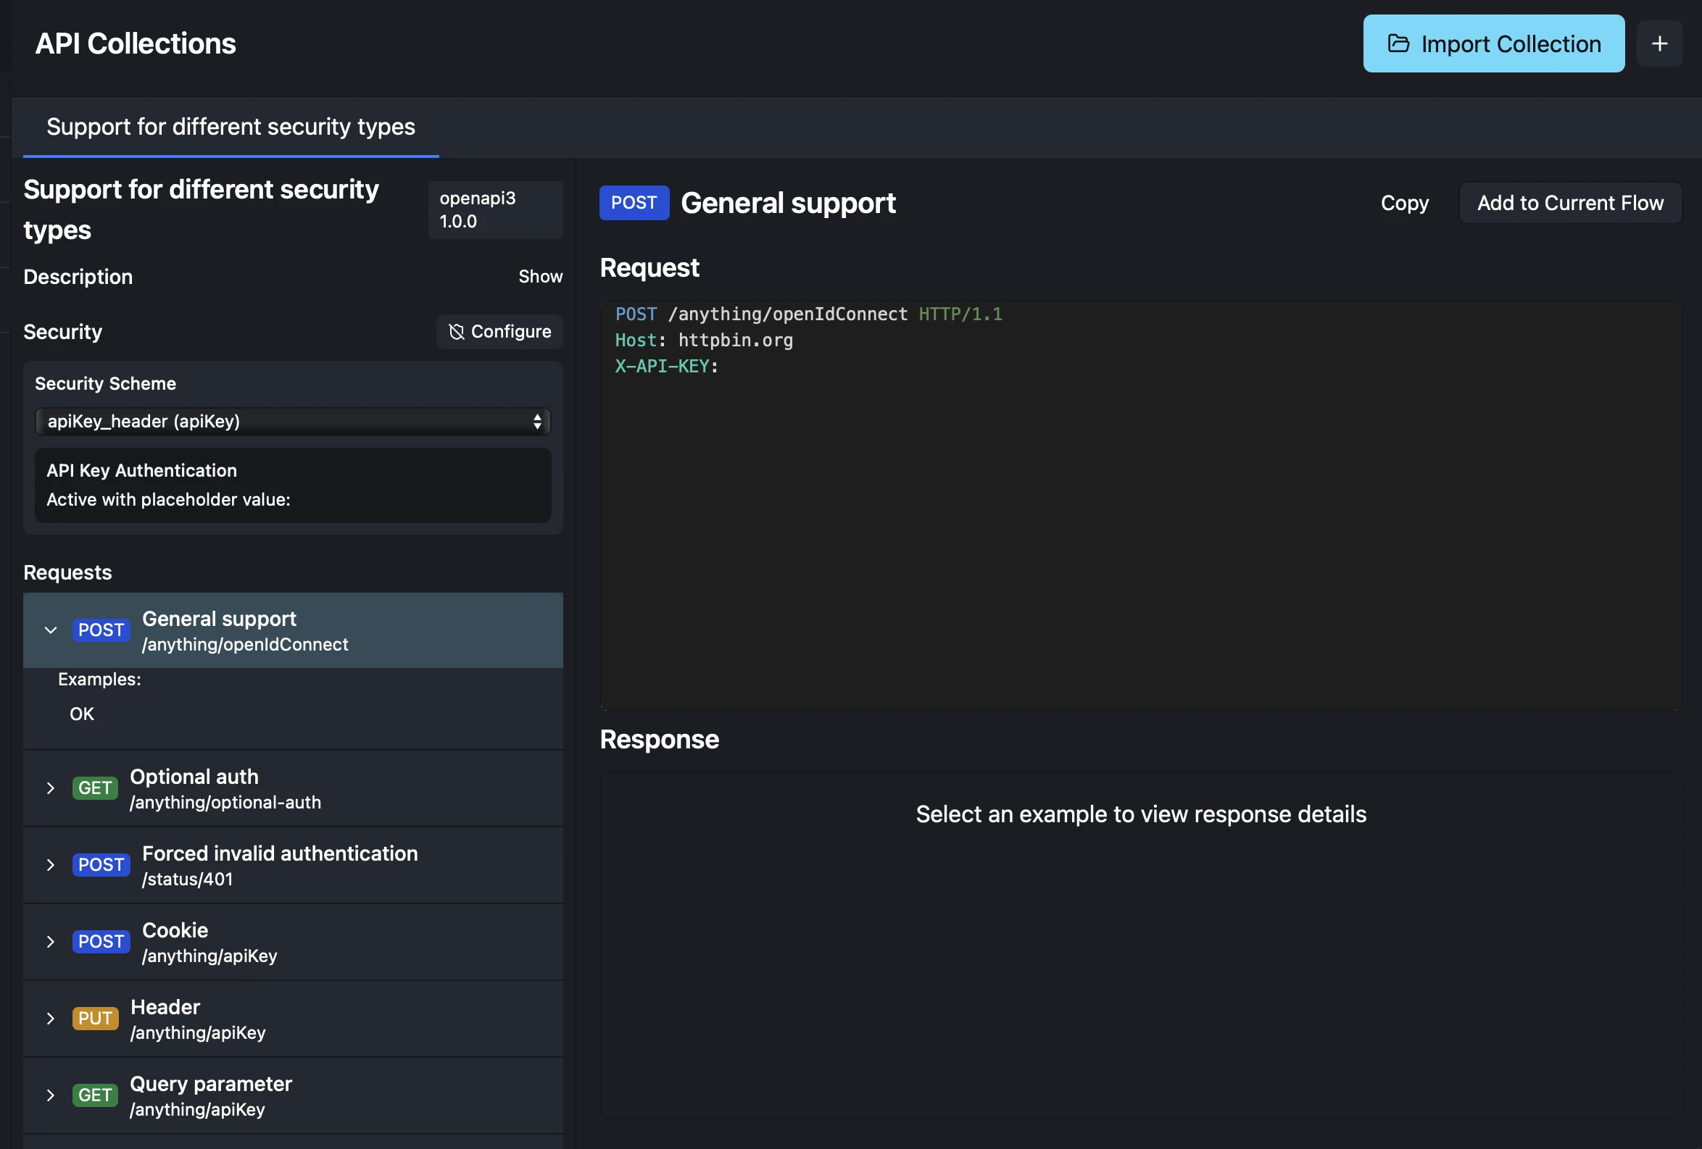This screenshot has height=1149, width=1702.
Task: Click the Copy button for General support
Action: tap(1404, 203)
